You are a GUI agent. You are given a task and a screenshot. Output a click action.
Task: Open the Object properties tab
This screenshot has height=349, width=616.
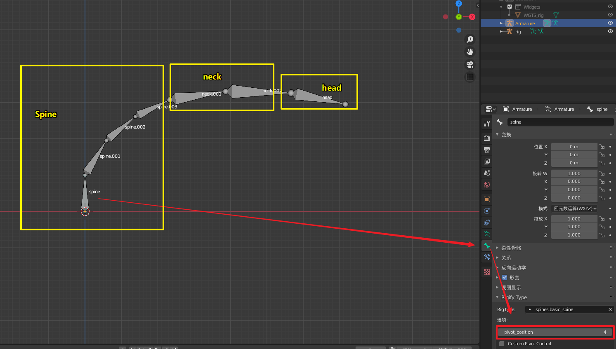[x=487, y=199]
